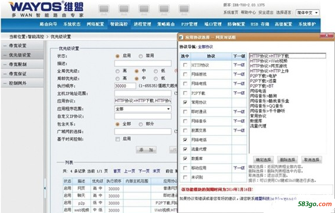This screenshot has width=335, height=213.
Task: Open the 端口管理 menu
Action: tap(213, 24)
